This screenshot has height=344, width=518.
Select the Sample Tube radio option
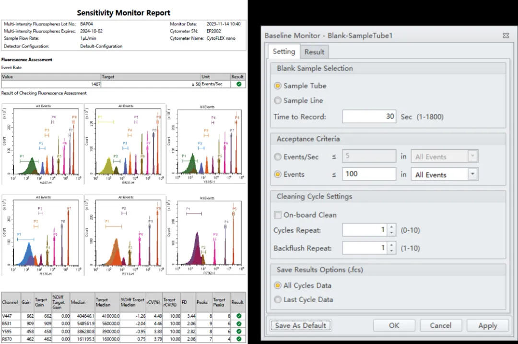(278, 86)
